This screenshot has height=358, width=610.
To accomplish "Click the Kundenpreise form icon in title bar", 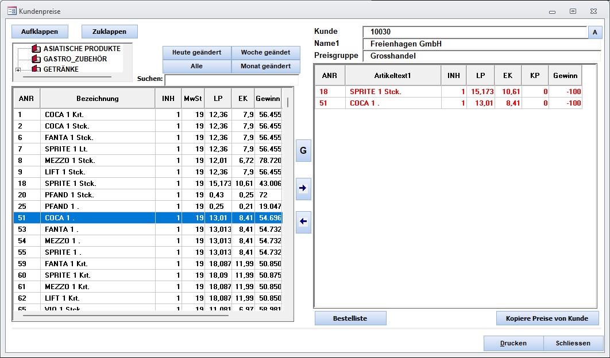I will (x=11, y=11).
